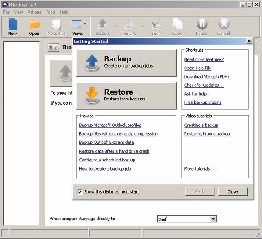Image resolution: width=262 pixels, height=239 pixels.
Task: Close the Getting Started dialog with X
Action: (249, 41)
